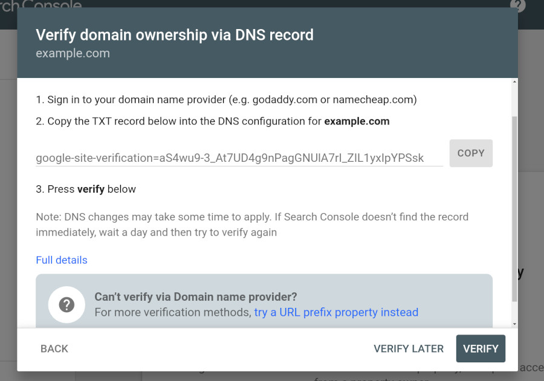Open the Full details link
Image resolution: width=544 pixels, height=381 pixels.
pyautogui.click(x=62, y=260)
